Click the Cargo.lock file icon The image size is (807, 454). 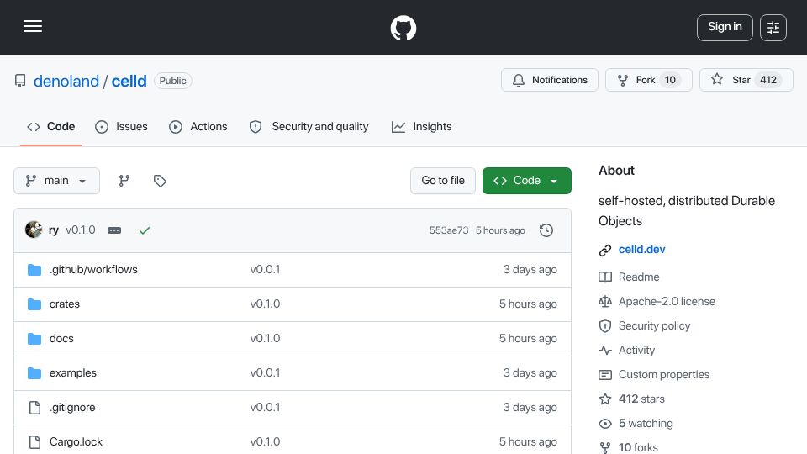click(34, 442)
